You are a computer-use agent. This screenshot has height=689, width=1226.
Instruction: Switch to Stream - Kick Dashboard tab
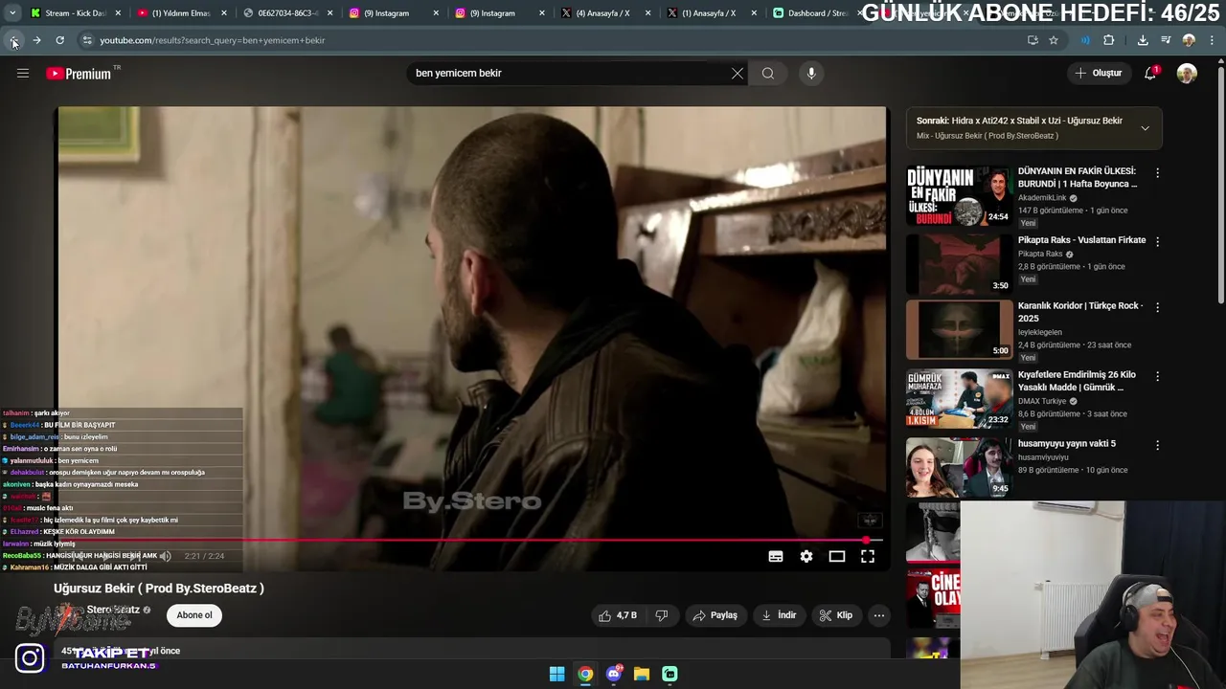pyautogui.click(x=75, y=13)
